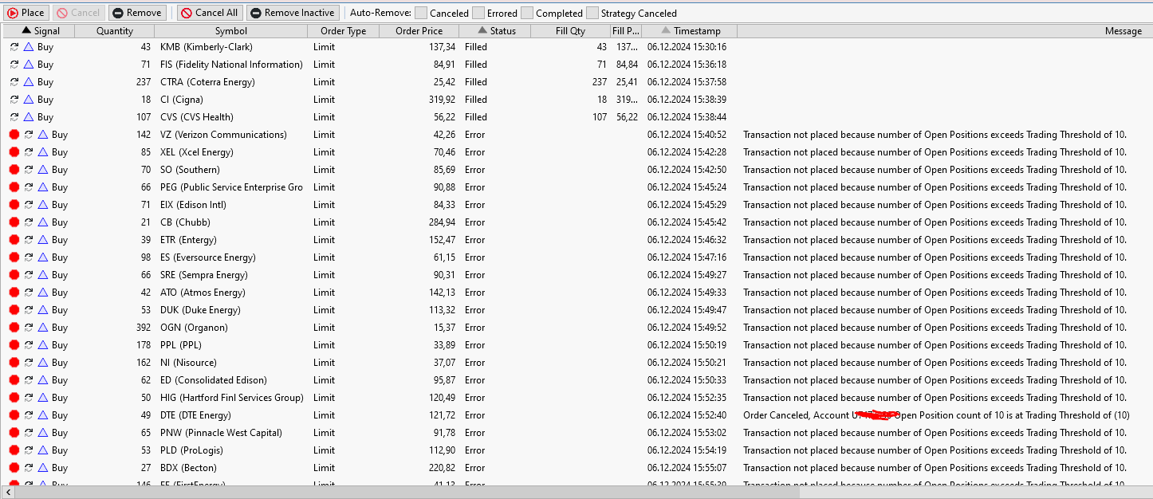Sort orders by the Symbol column header
The height and width of the screenshot is (499, 1153).
(231, 31)
